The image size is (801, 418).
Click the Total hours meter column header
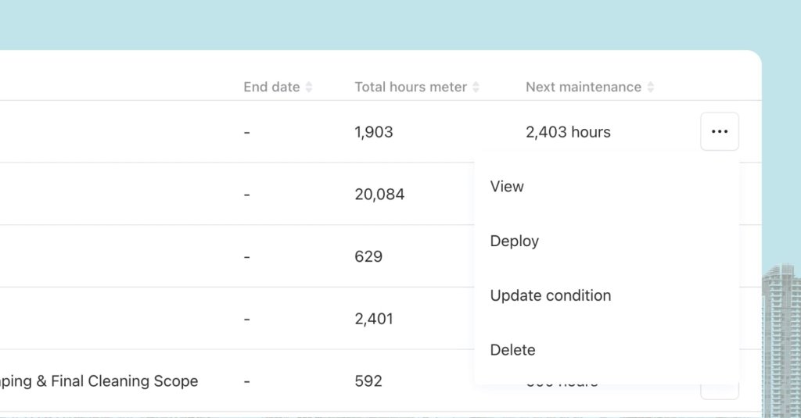coord(411,88)
